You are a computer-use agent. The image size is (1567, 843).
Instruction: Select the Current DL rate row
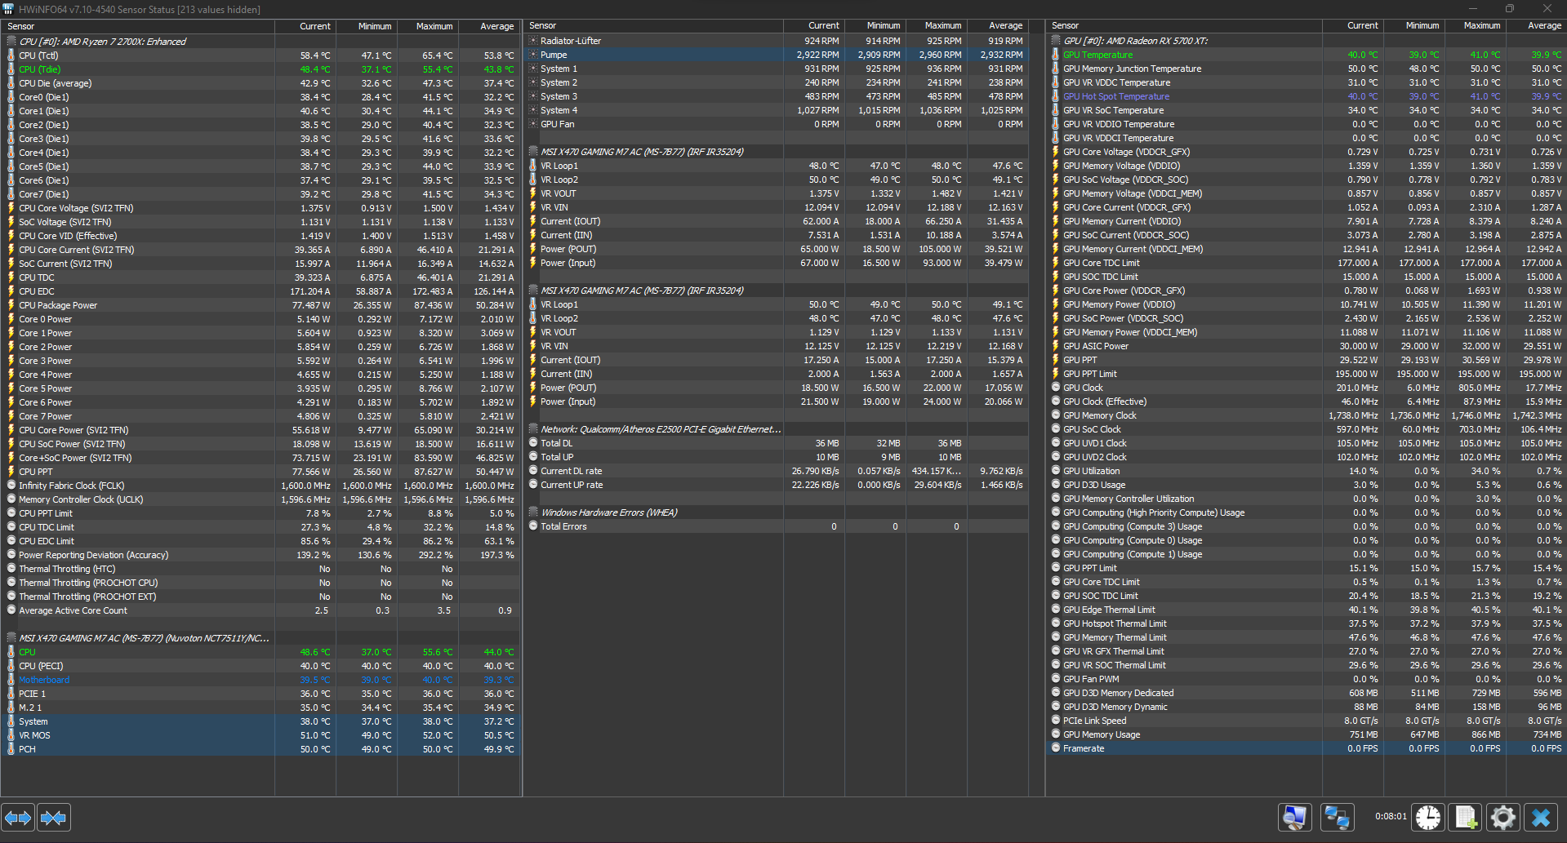[x=776, y=471]
